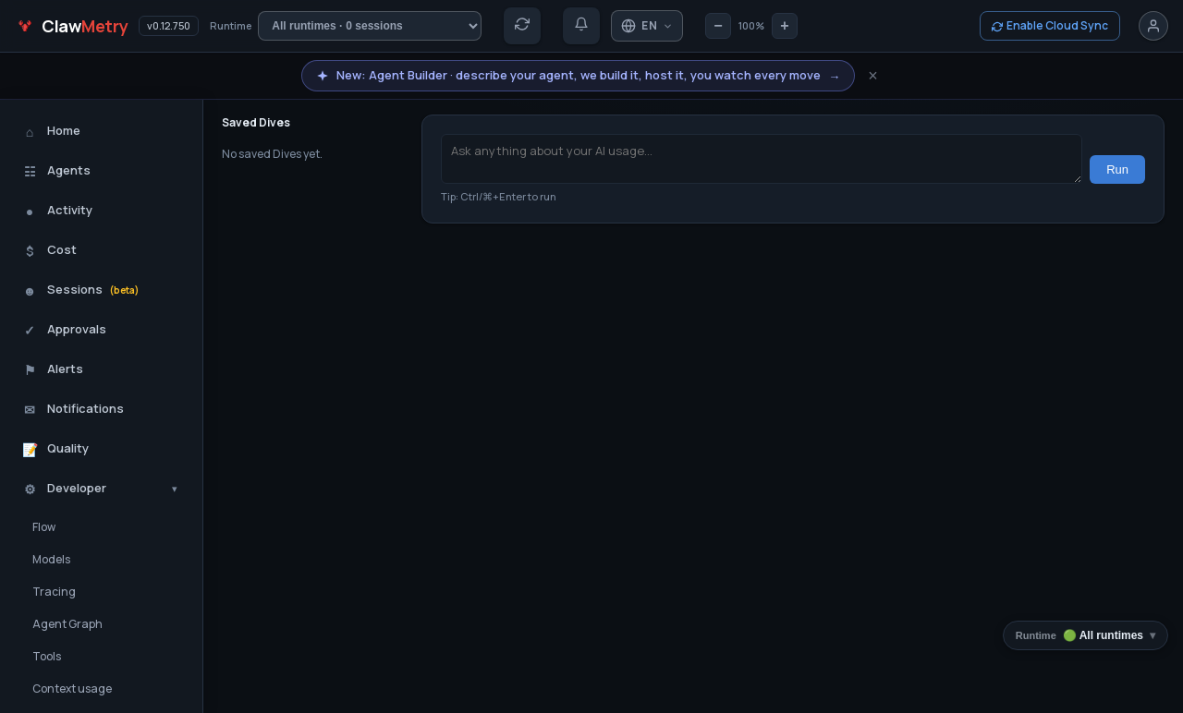This screenshot has height=713, width=1183.
Task: Go to Home in the sidebar
Action: click(x=102, y=131)
